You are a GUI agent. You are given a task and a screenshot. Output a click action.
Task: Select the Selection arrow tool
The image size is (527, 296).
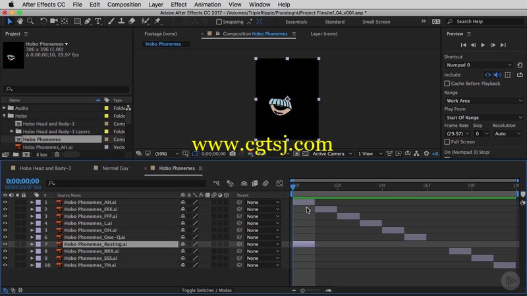pyautogui.click(x=10, y=21)
